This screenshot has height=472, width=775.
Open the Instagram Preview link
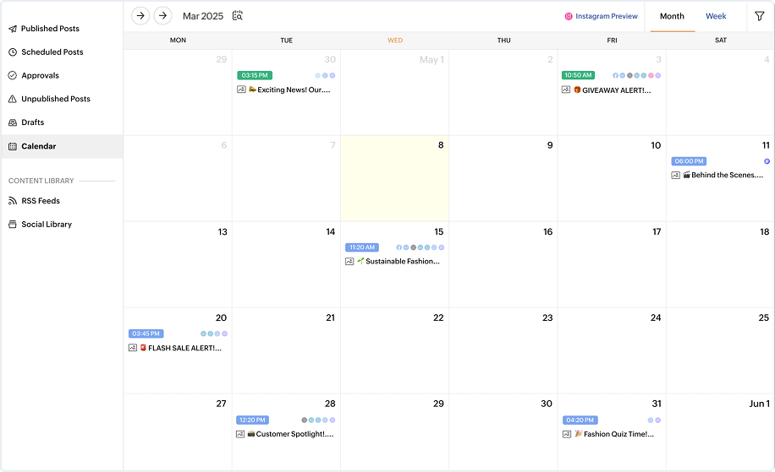tap(607, 16)
